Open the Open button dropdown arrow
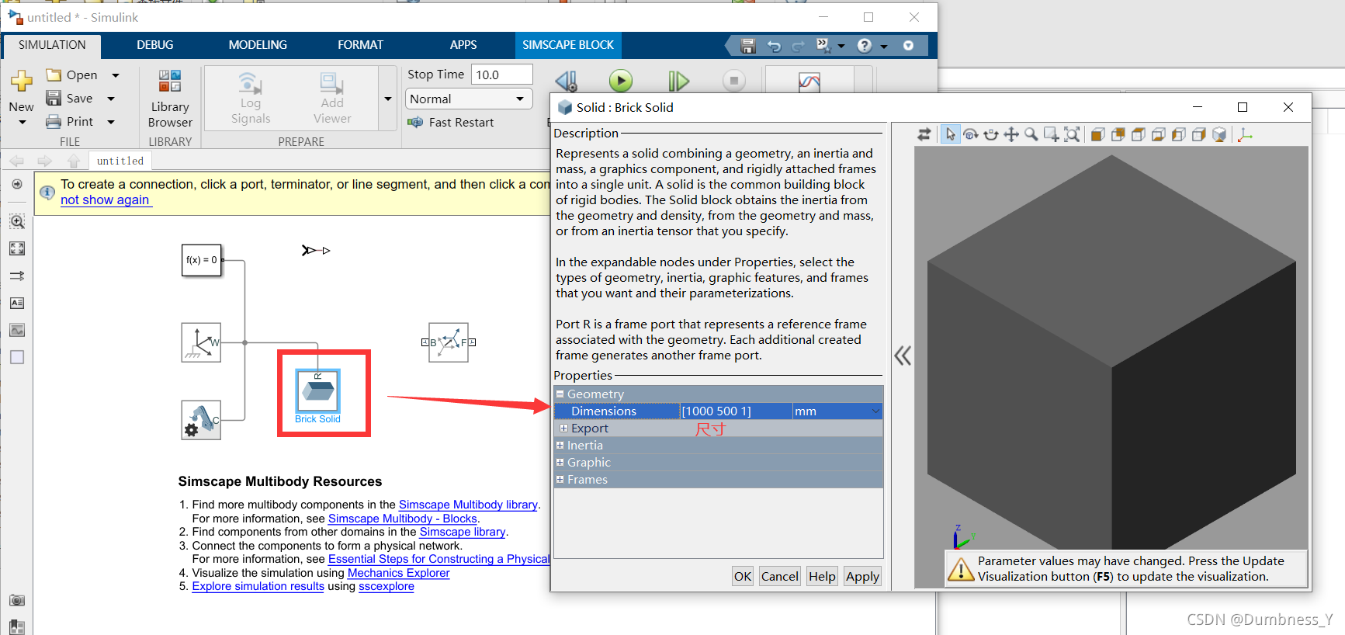 click(116, 75)
